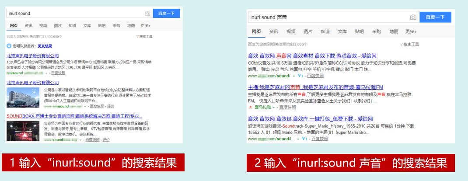Select 贴吧 tab in the right window
This screenshot has width=468, height=181.
click(360, 31)
